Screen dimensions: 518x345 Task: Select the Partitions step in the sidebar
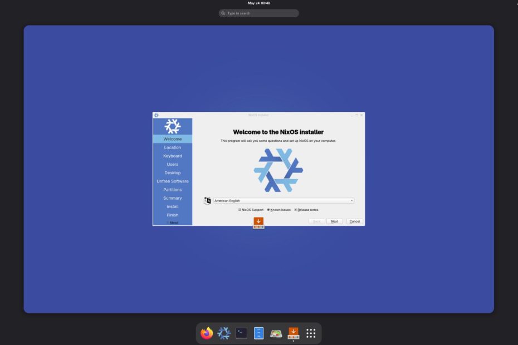click(x=173, y=190)
